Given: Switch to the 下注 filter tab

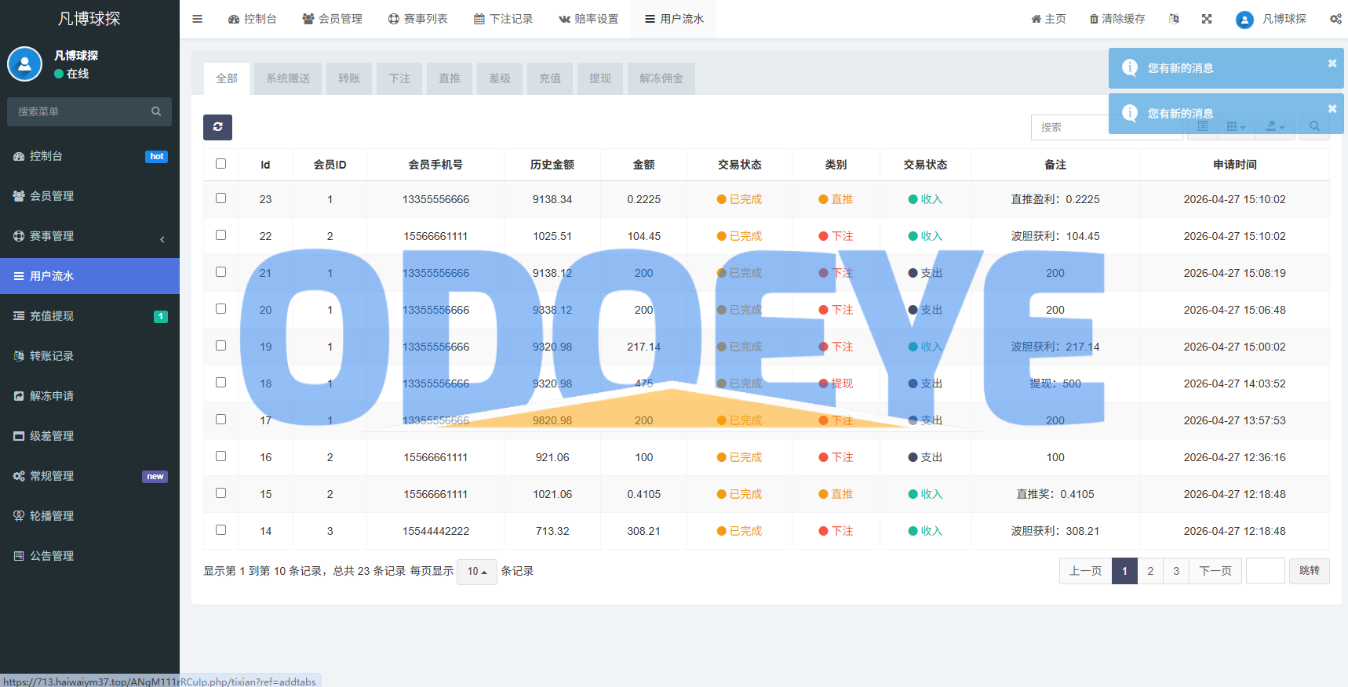Looking at the screenshot, I should click(399, 78).
